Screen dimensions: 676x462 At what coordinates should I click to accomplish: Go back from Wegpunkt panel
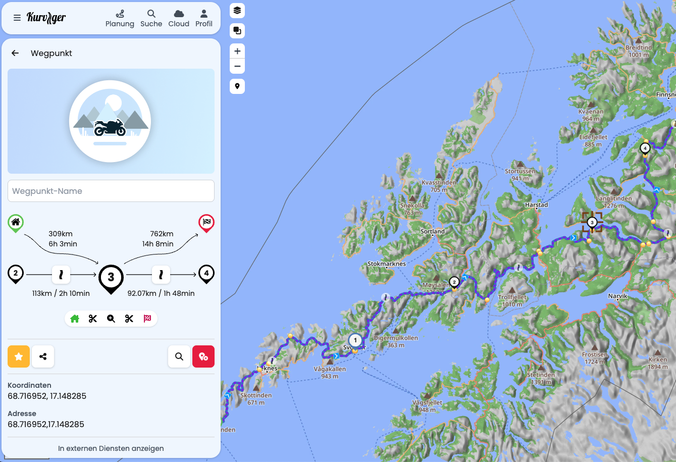click(15, 53)
